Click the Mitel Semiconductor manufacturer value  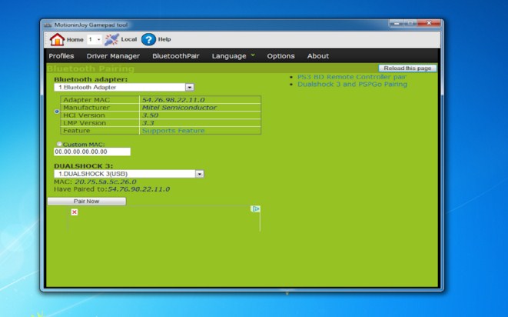[179, 108]
